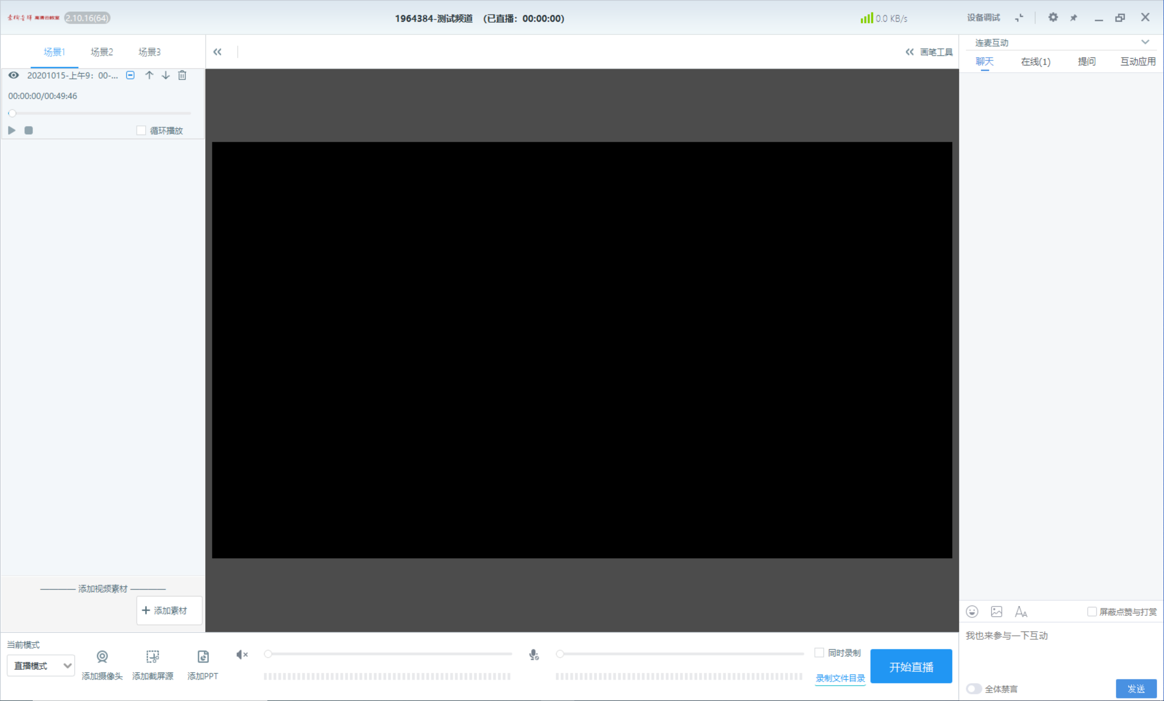Toggle visibility eye of the 20201015 video source
Screen dimensions: 1164x701
pyautogui.click(x=13, y=75)
